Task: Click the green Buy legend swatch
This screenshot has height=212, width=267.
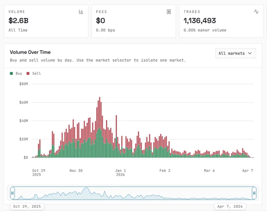Action: tap(11, 73)
